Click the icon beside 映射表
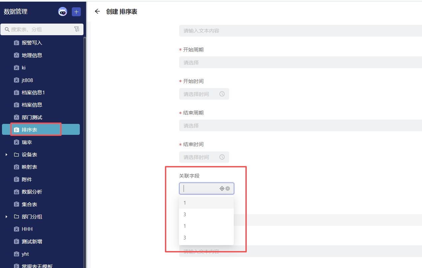Viewport: 422px width, 268px height. [x=16, y=167]
